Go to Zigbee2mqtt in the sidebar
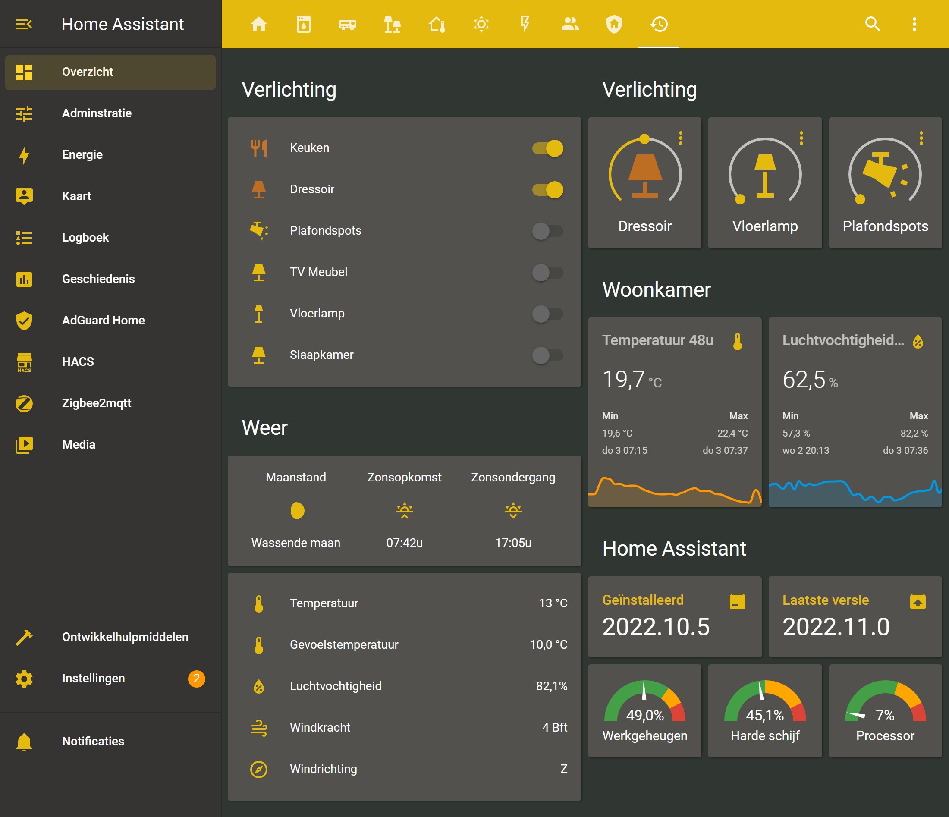This screenshot has width=949, height=817. click(96, 403)
